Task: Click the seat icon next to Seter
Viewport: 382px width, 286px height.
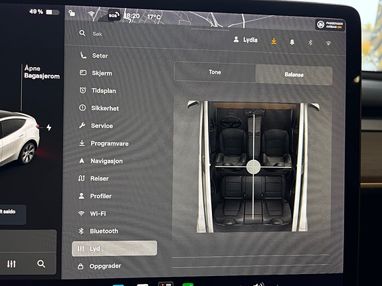Action: point(83,55)
